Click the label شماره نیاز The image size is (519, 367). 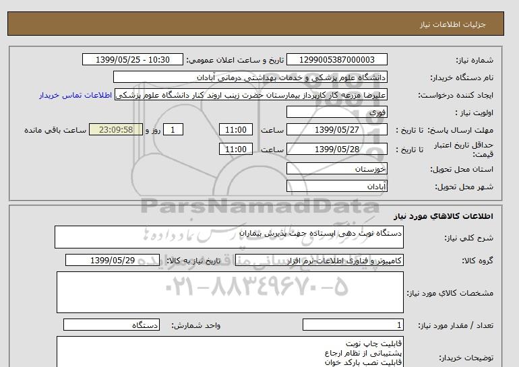pos(475,60)
